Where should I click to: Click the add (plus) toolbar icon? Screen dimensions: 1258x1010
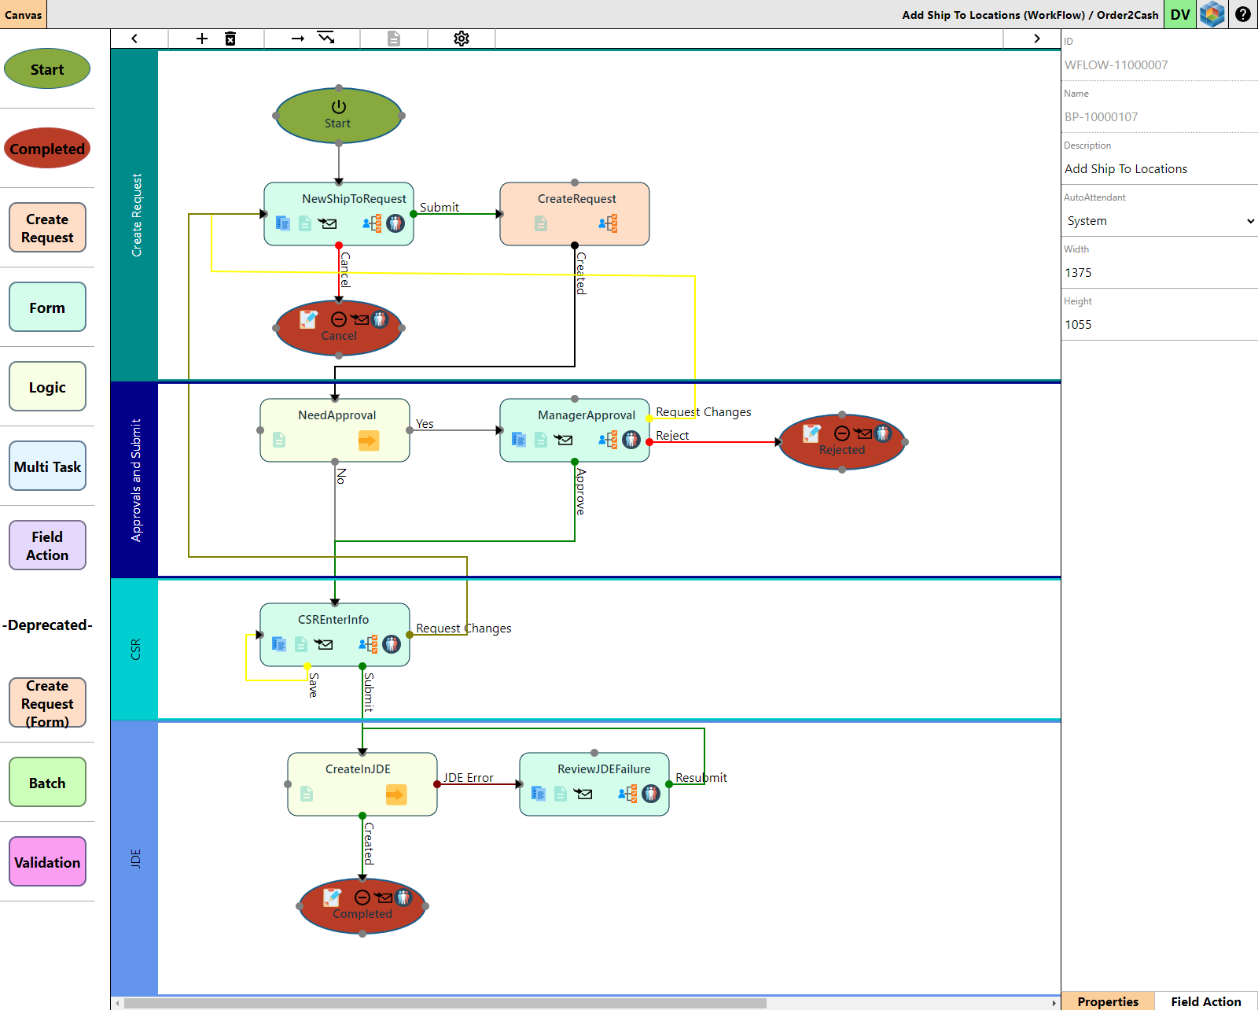click(x=202, y=39)
